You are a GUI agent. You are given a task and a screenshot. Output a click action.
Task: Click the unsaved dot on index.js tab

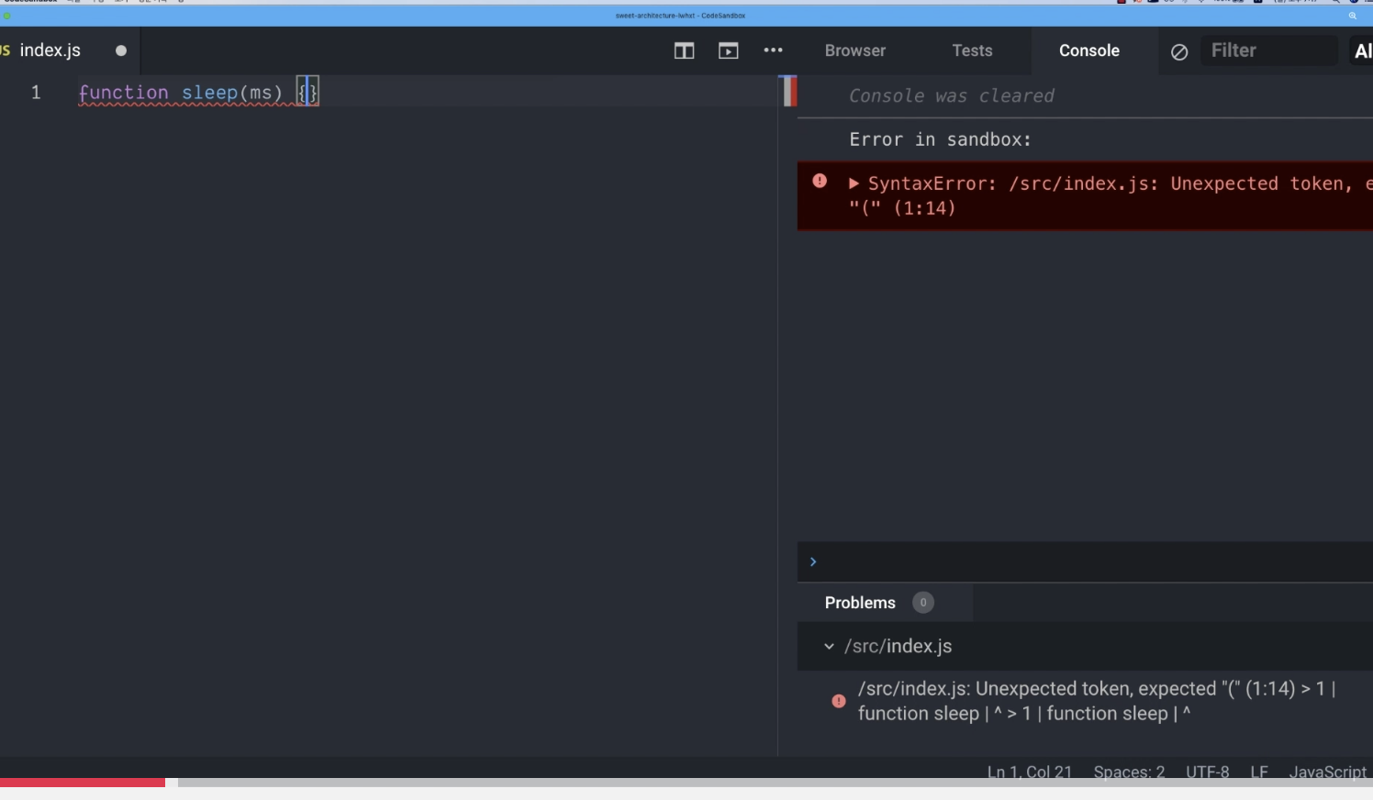point(120,51)
